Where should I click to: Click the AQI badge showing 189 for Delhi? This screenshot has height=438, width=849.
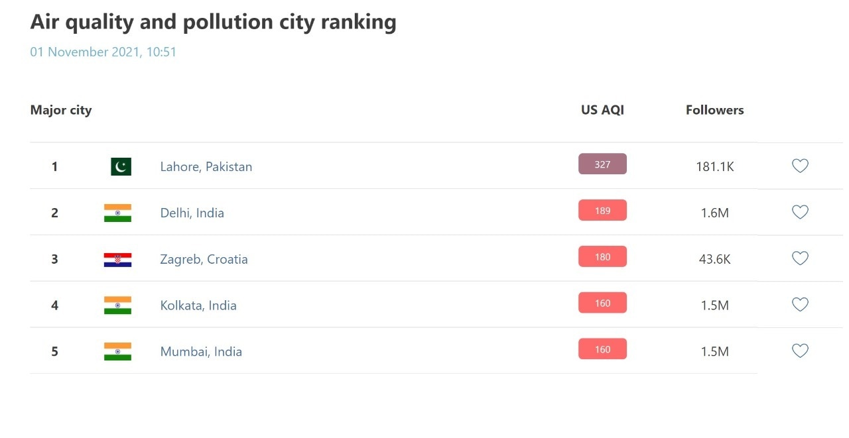tap(602, 210)
